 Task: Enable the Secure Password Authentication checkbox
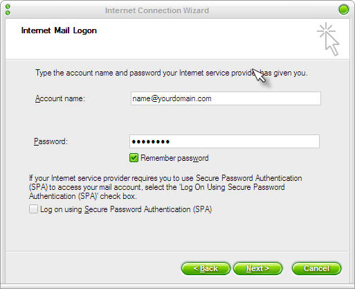[x=33, y=209]
